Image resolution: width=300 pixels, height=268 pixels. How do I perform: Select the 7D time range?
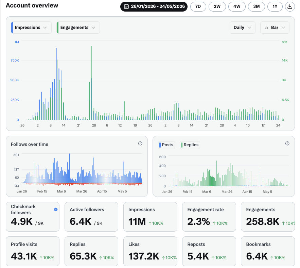pos(198,6)
